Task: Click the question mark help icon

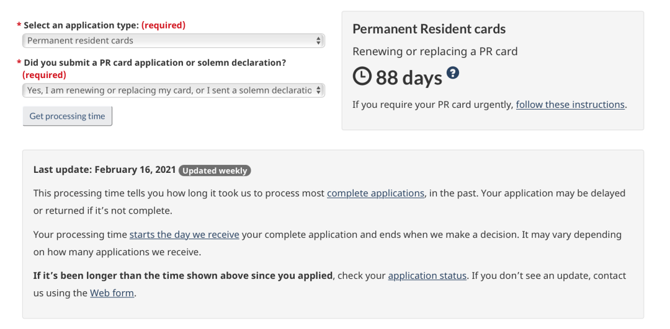Action: coord(453,73)
